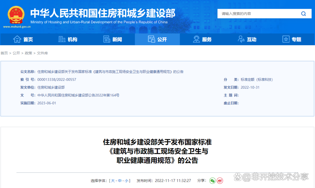This screenshot has height=188, width=315.
Task: Set font size to 大
Action: [x=113, y=181]
